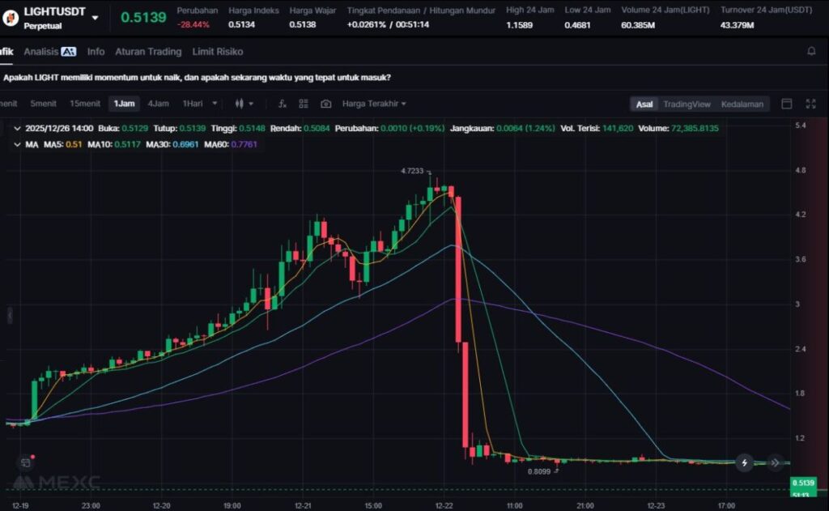The height and width of the screenshot is (511, 829).
Task: Click the lightning quick order icon
Action: [744, 463]
